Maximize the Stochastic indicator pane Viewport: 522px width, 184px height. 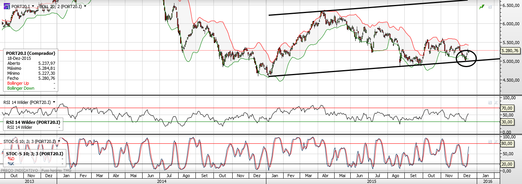(x=490, y=142)
